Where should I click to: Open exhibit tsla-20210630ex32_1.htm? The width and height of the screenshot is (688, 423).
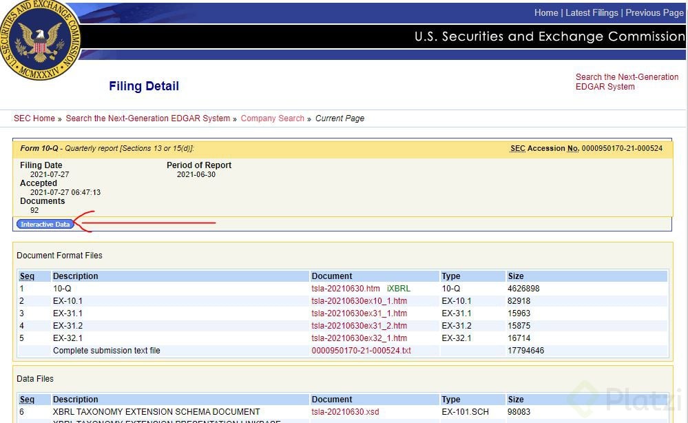click(359, 338)
